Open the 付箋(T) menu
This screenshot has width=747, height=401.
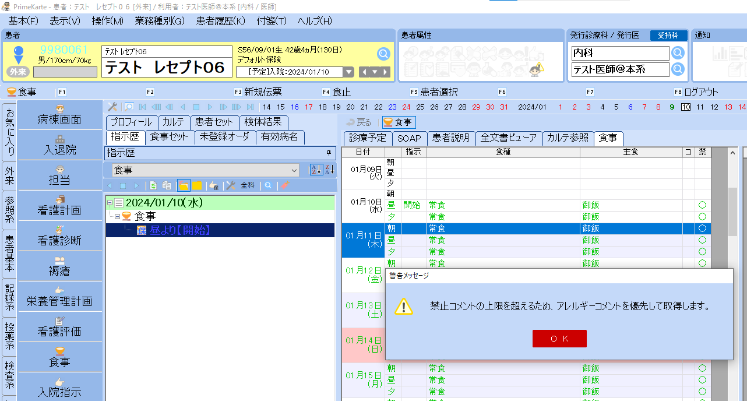tap(272, 21)
